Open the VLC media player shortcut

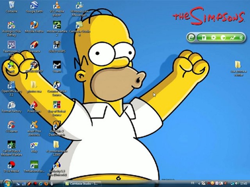tap(57, 9)
